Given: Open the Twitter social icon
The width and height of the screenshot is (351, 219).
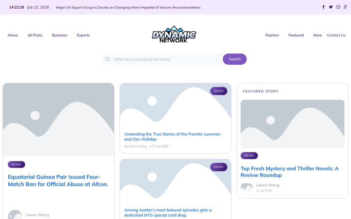Looking at the screenshot, I should coord(331,7).
